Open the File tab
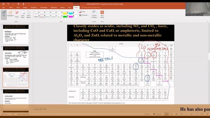 point(4,8)
